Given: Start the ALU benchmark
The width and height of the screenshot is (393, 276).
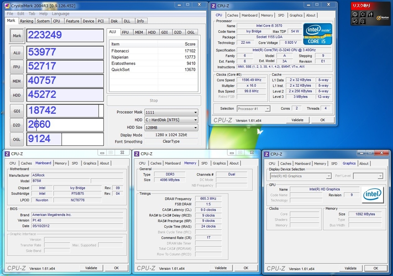Looking at the screenshot, I should tap(17, 53).
